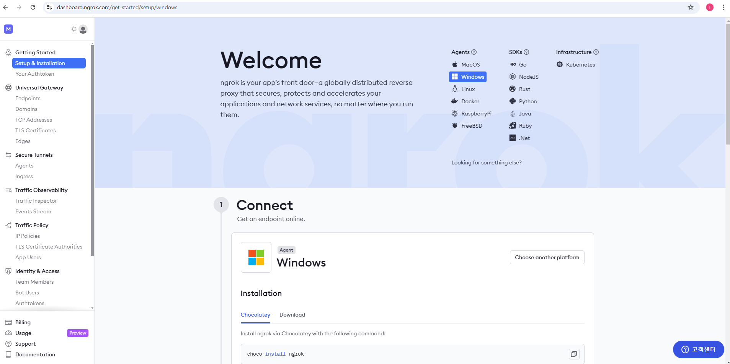Choose the NodeJS SDK
The width and height of the screenshot is (730, 364).
click(524, 77)
